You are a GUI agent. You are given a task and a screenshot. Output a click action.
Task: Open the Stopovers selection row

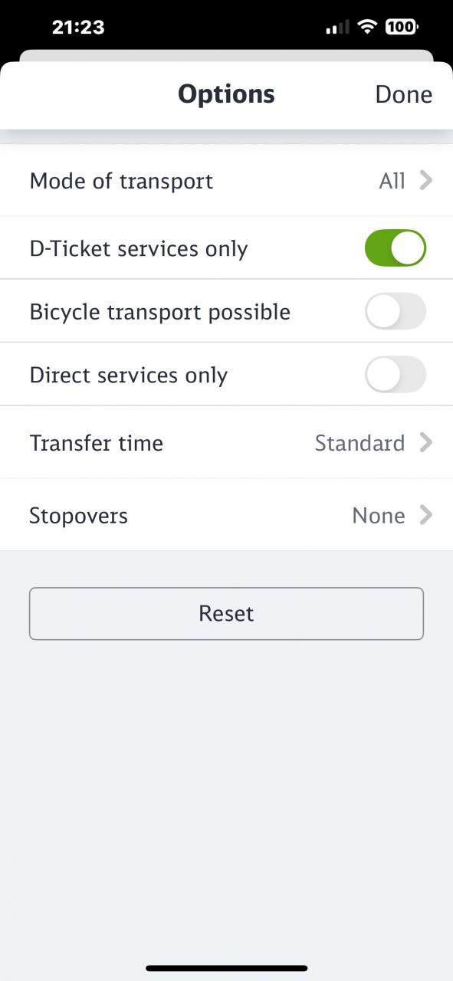(226, 515)
